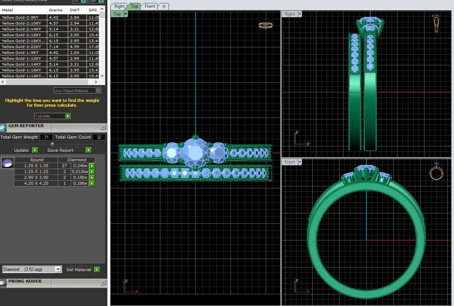454x306 pixels.
Task: Click the Gem Reporter panel icon
Action: [3, 128]
